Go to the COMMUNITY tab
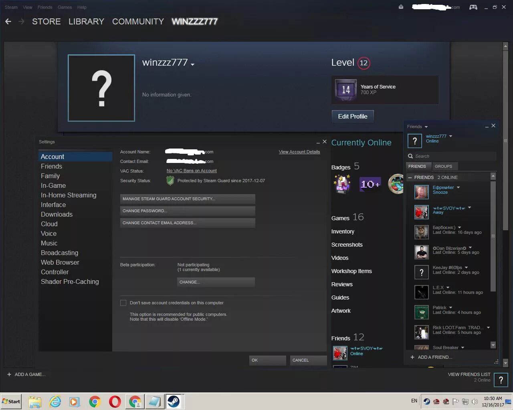Image resolution: width=513 pixels, height=410 pixels. click(138, 22)
